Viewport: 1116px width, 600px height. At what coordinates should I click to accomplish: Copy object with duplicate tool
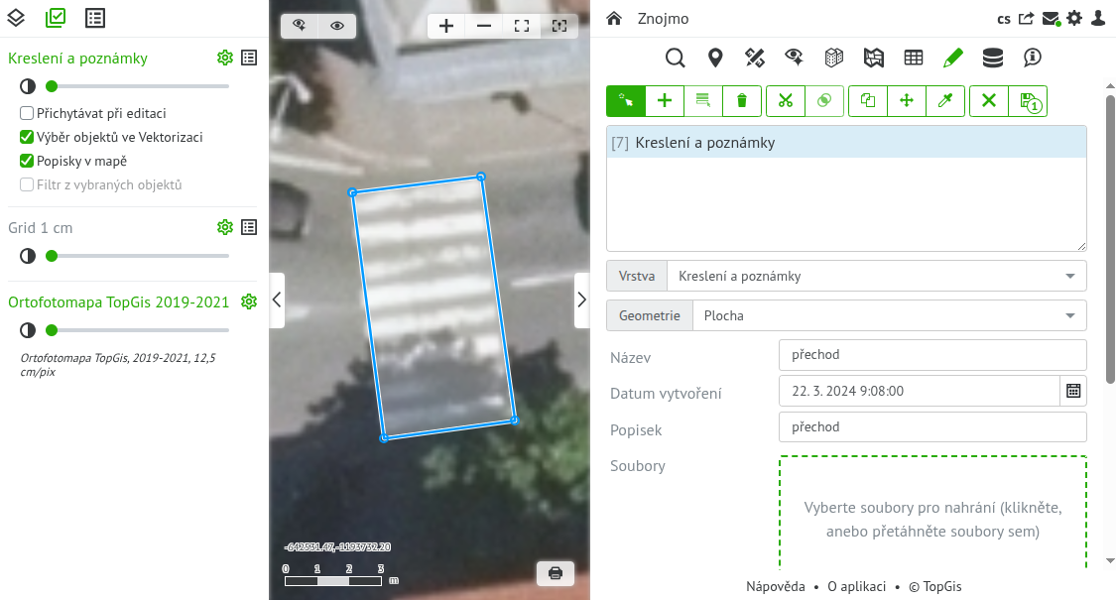(x=868, y=101)
